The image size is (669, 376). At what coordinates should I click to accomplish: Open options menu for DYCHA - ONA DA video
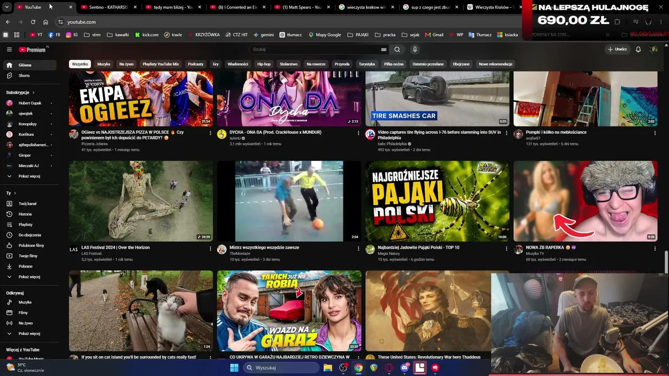pos(359,133)
